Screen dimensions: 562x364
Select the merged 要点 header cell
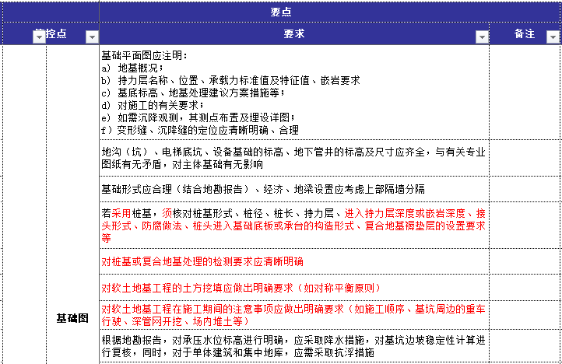281,12
